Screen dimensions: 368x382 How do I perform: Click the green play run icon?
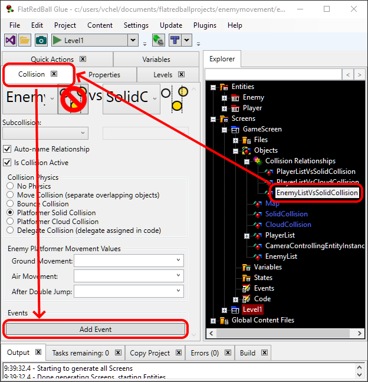58,40
